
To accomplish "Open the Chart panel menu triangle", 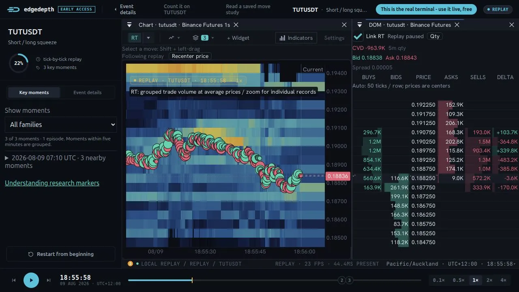I will click(x=129, y=25).
